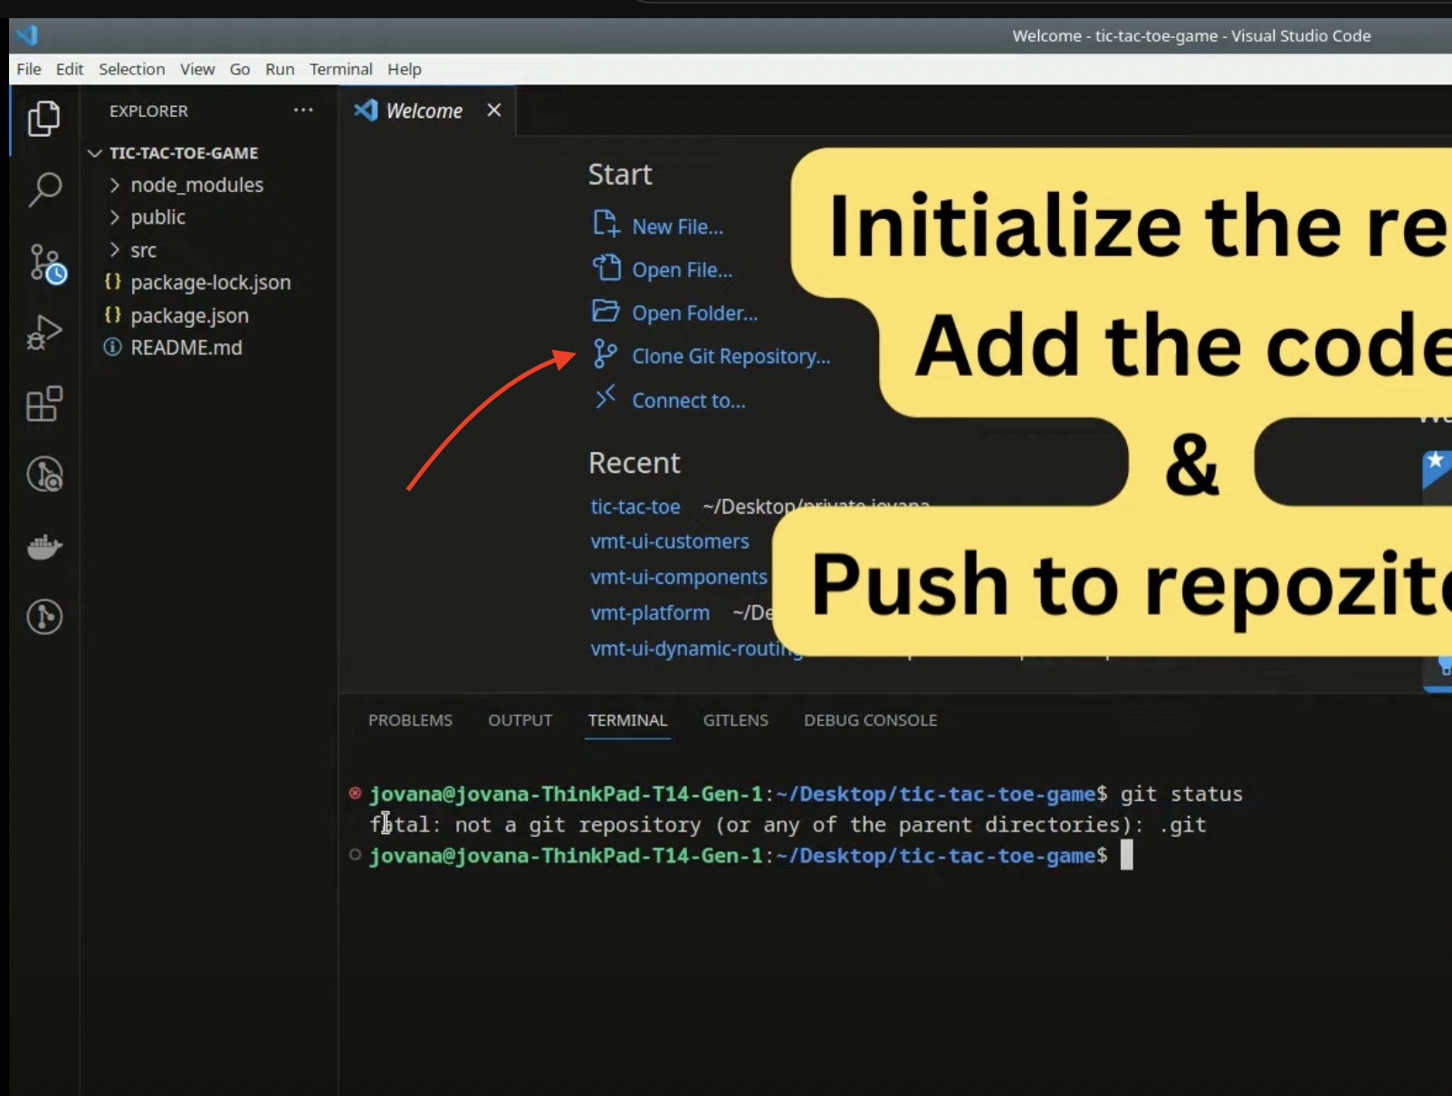Close the Welcome tab

coord(493,111)
